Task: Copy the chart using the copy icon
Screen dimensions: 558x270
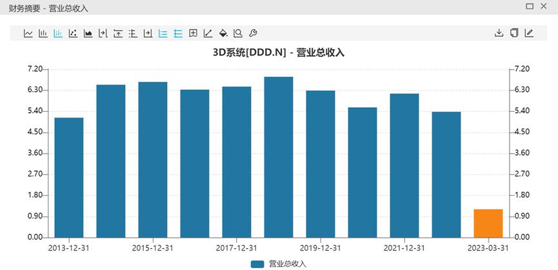Action: (514, 33)
